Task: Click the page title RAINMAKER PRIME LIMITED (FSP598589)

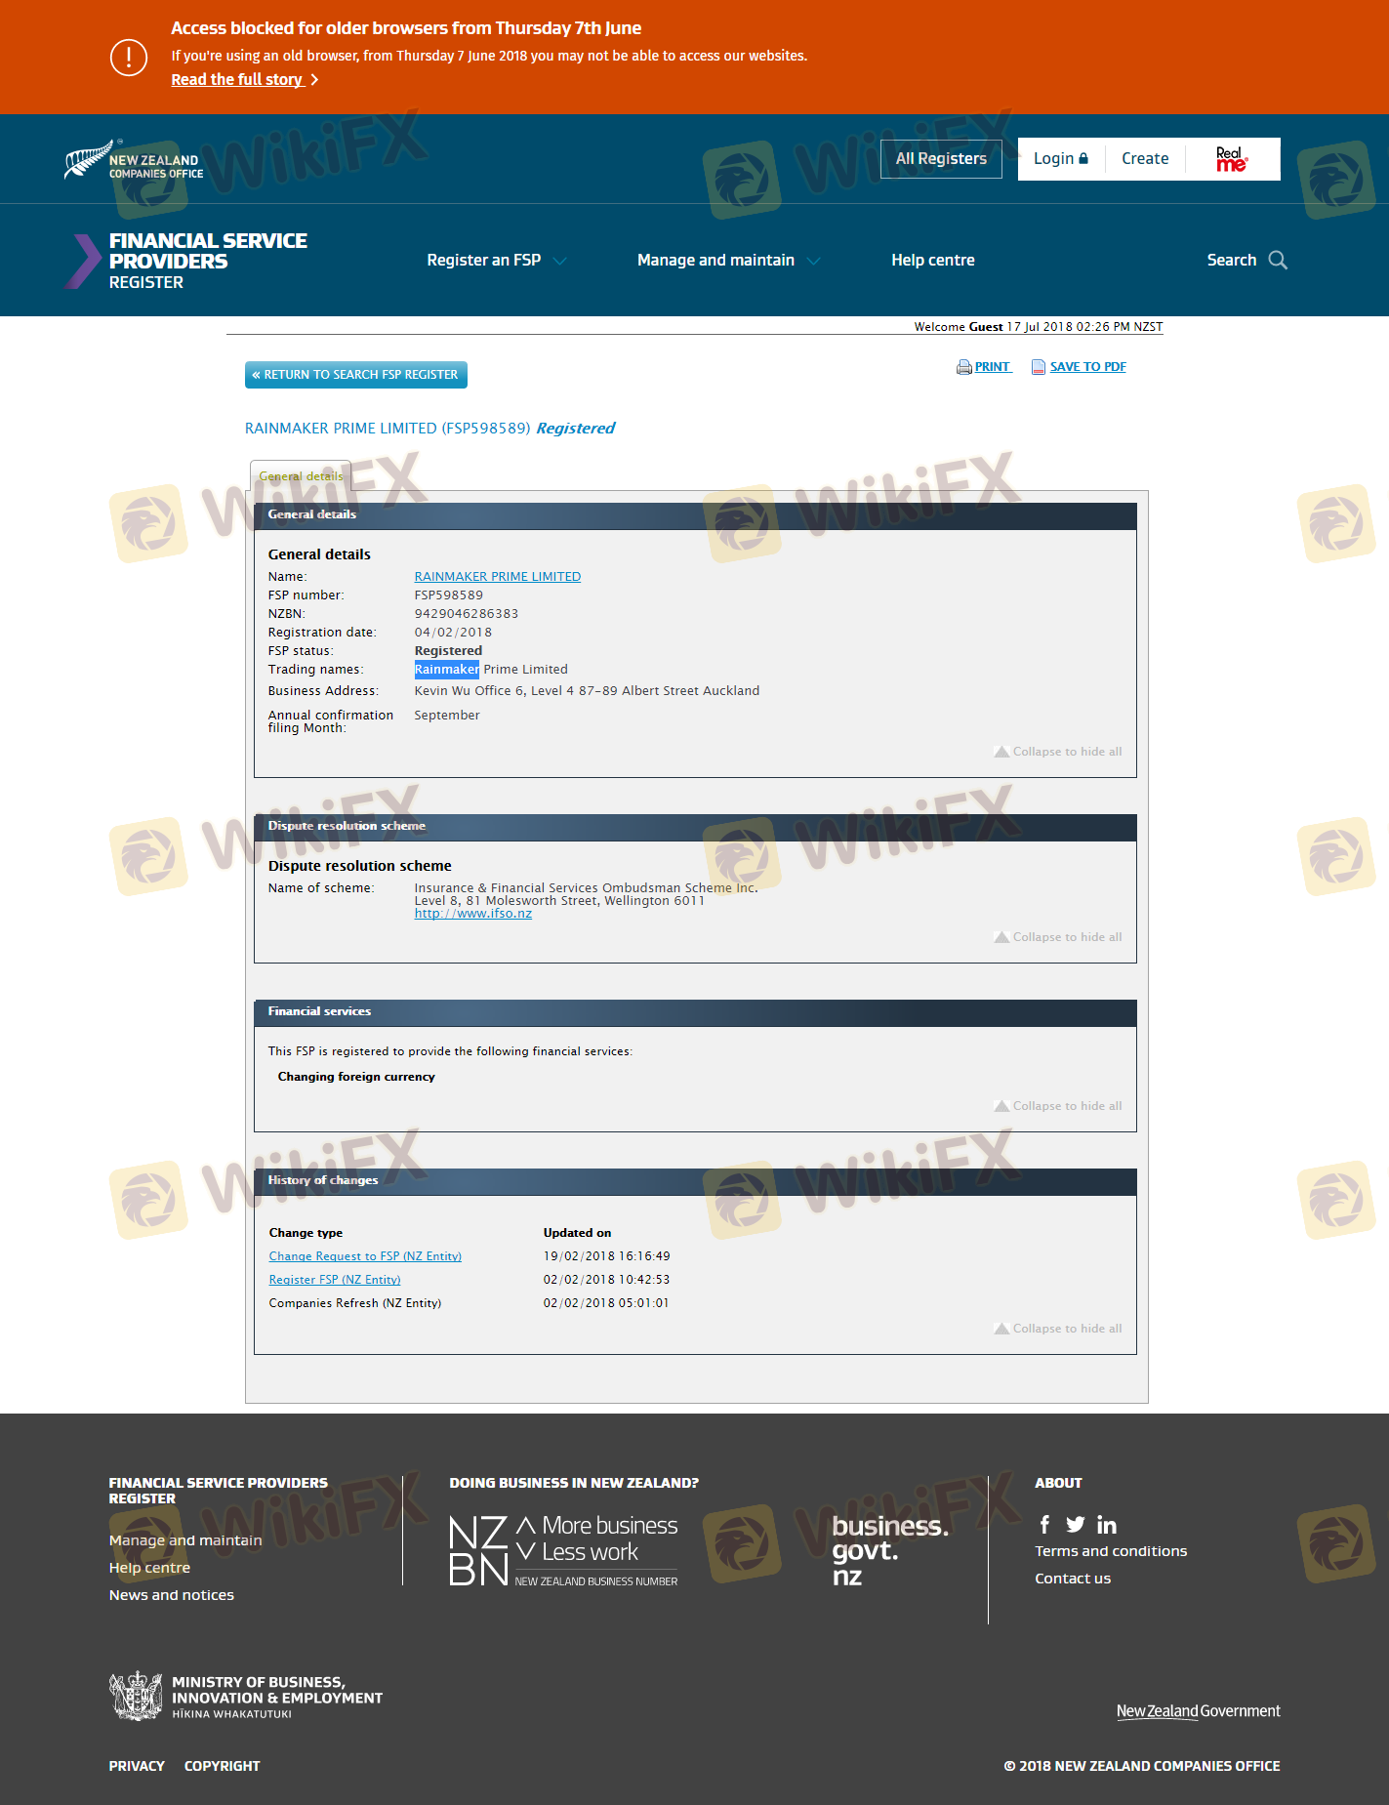Action: pyautogui.click(x=388, y=429)
